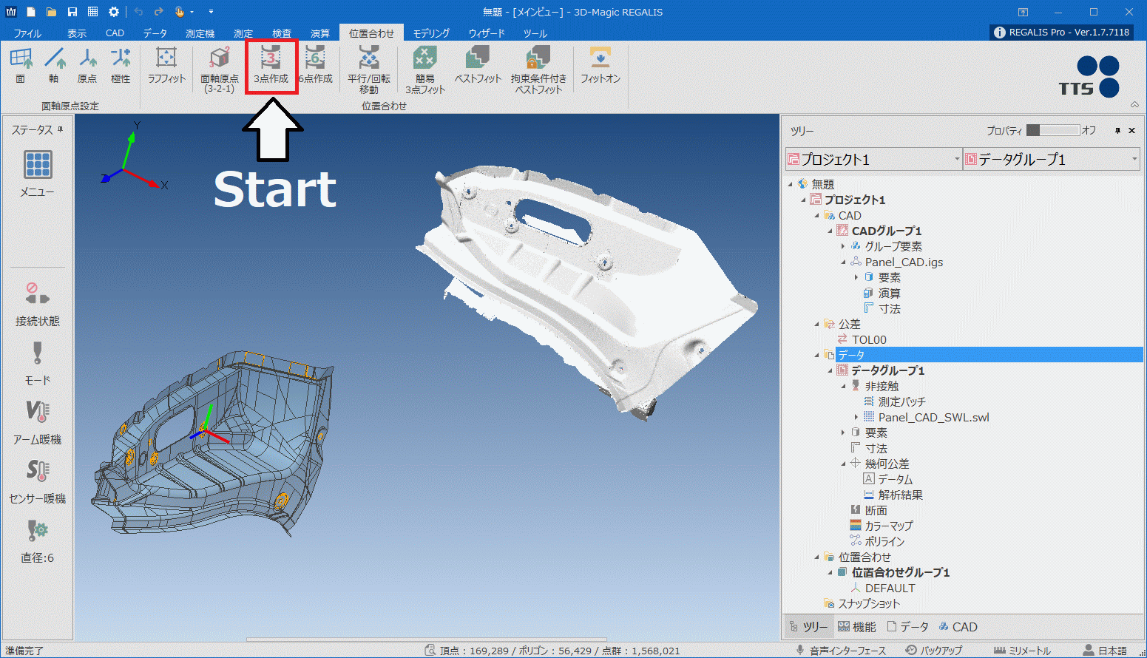Image resolution: width=1147 pixels, height=658 pixels.
Task: Pin the ツリー panel
Action: tap(1117, 131)
